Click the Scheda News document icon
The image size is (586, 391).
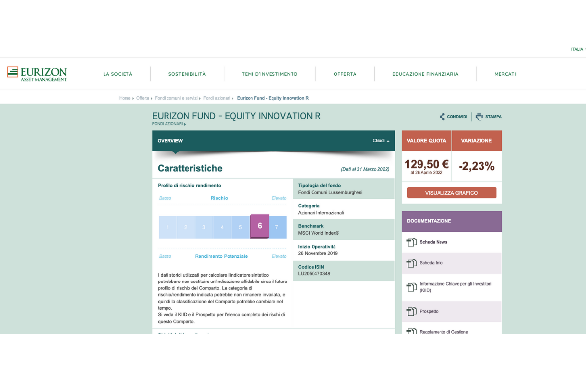pyautogui.click(x=411, y=242)
